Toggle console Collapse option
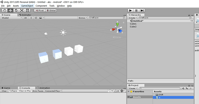The height and width of the screenshot is (104, 199). (x=13, y=91)
